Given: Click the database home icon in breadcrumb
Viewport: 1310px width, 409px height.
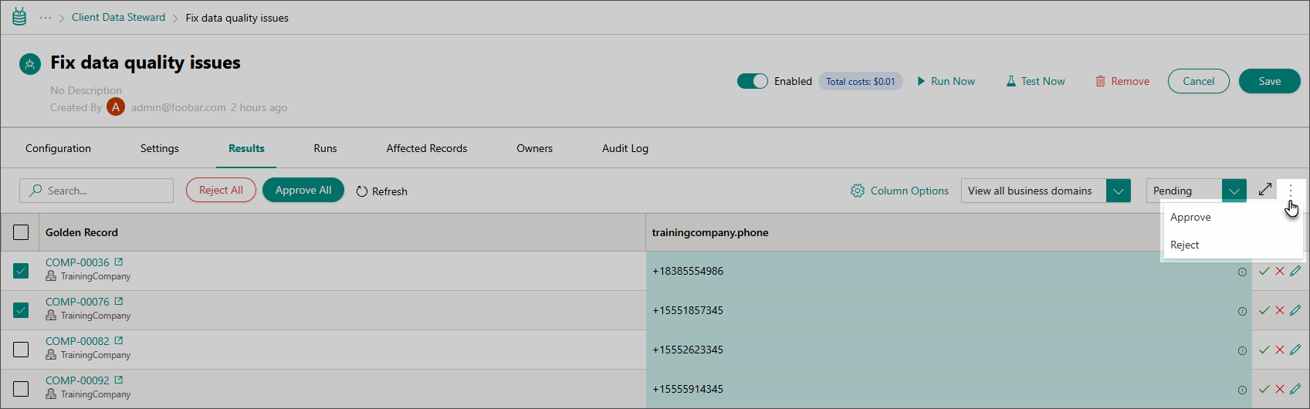Looking at the screenshot, I should (19, 17).
